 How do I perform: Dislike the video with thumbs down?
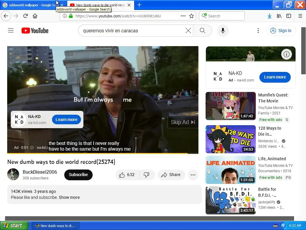click(146, 175)
